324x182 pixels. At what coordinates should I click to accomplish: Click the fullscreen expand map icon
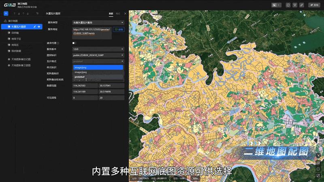319,175
